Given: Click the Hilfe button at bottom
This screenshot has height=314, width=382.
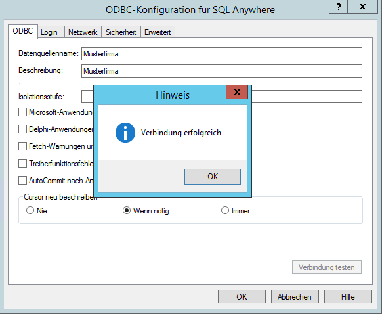Looking at the screenshot, I should [348, 297].
